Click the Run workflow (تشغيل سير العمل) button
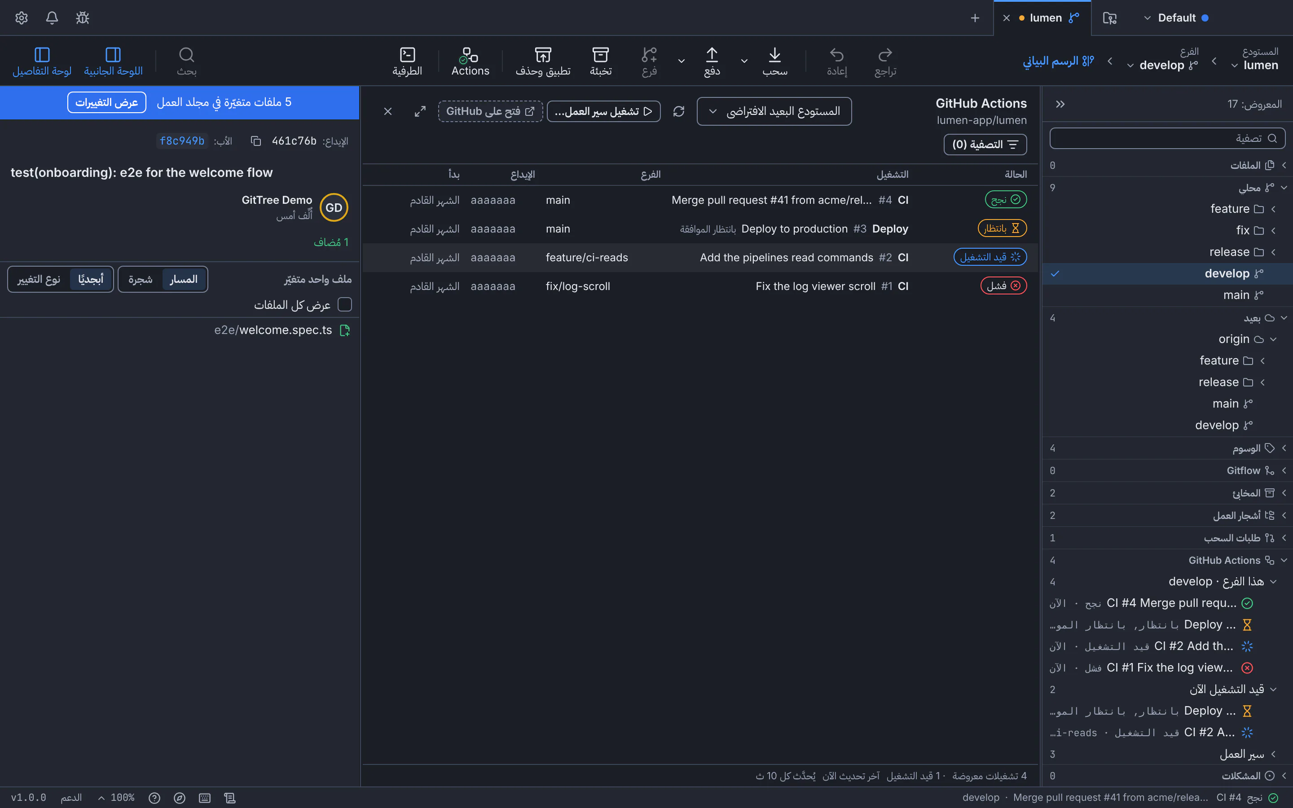 [604, 111]
